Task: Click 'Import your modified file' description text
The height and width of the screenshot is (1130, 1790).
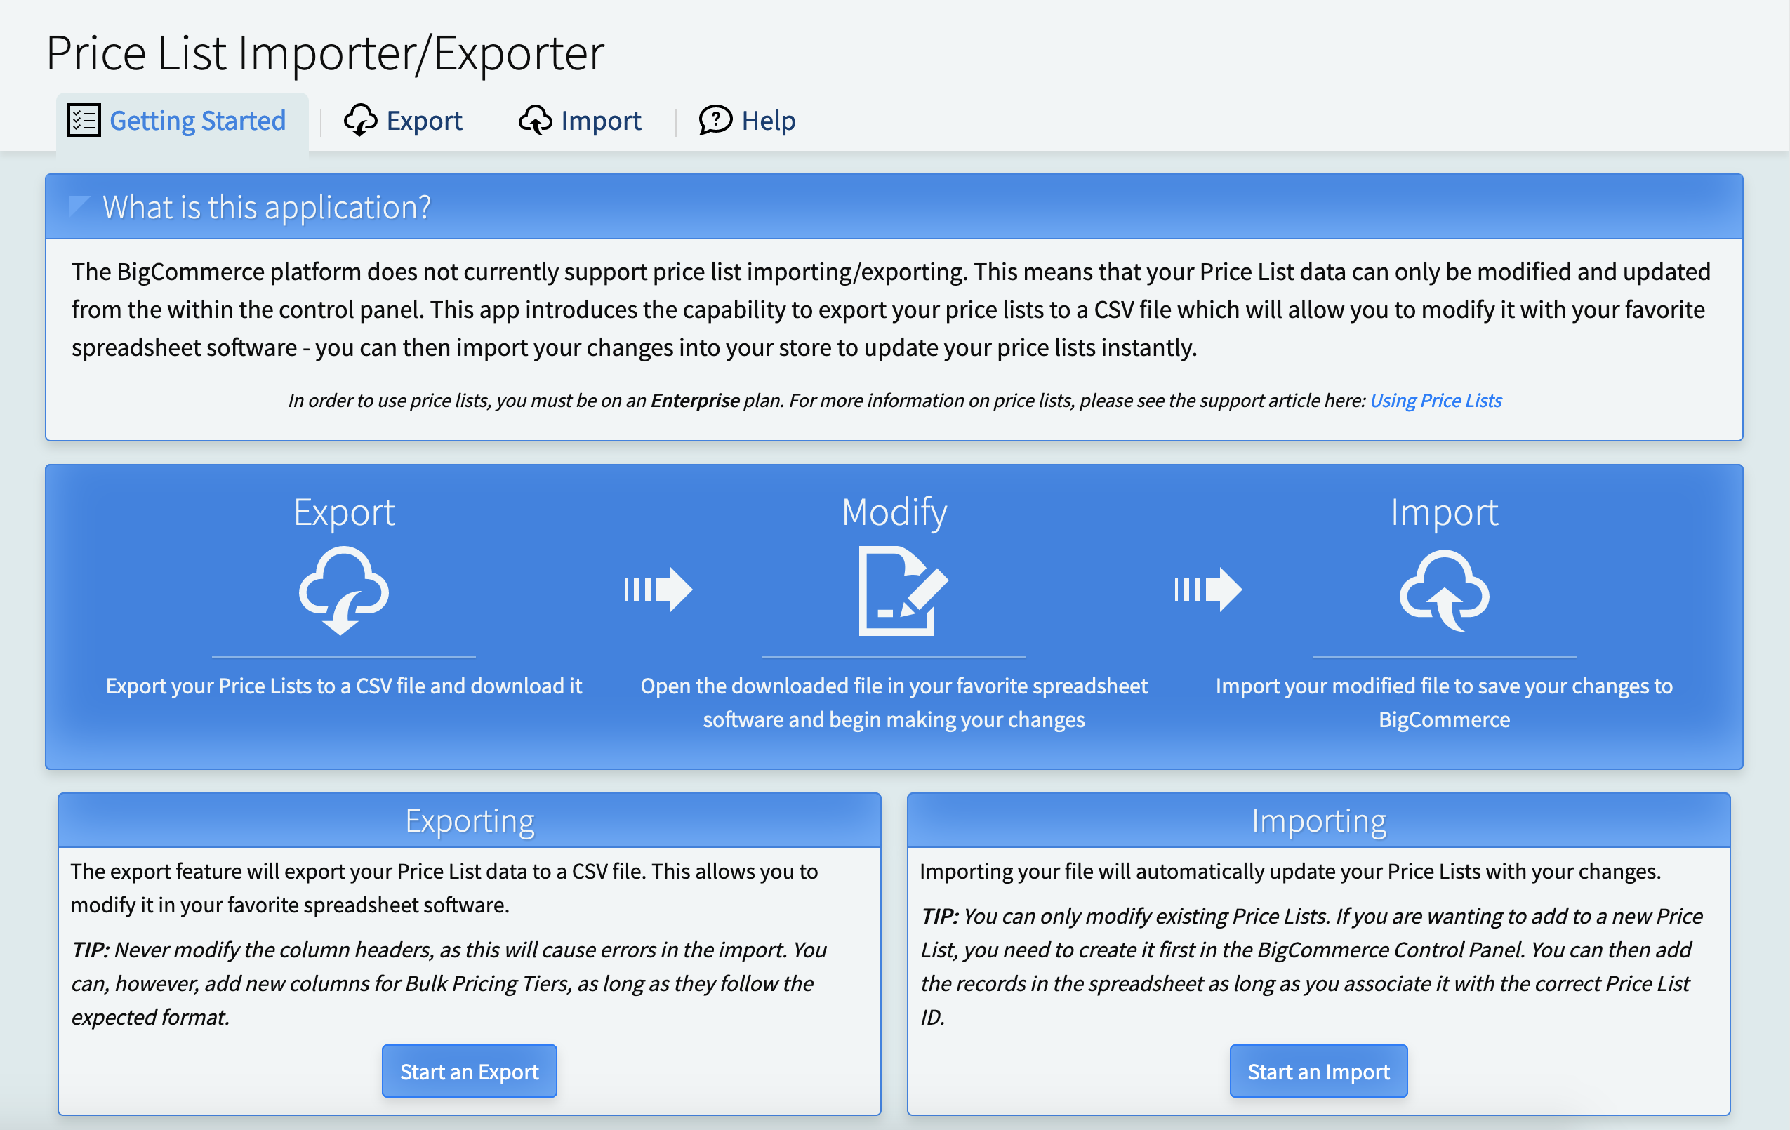Action: click(x=1445, y=703)
